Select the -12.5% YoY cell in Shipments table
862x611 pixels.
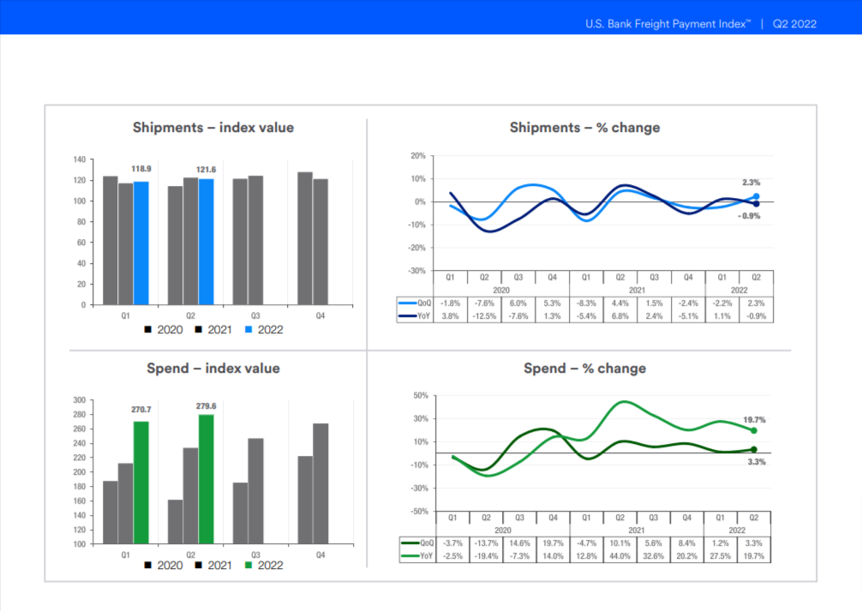[x=484, y=315]
